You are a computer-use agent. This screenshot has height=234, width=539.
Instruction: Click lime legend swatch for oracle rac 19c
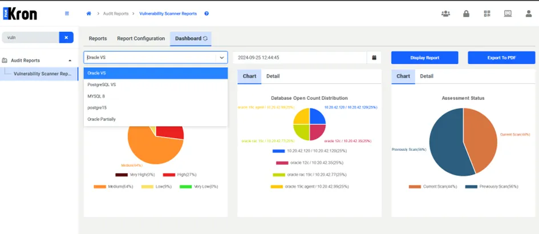[x=279, y=175]
